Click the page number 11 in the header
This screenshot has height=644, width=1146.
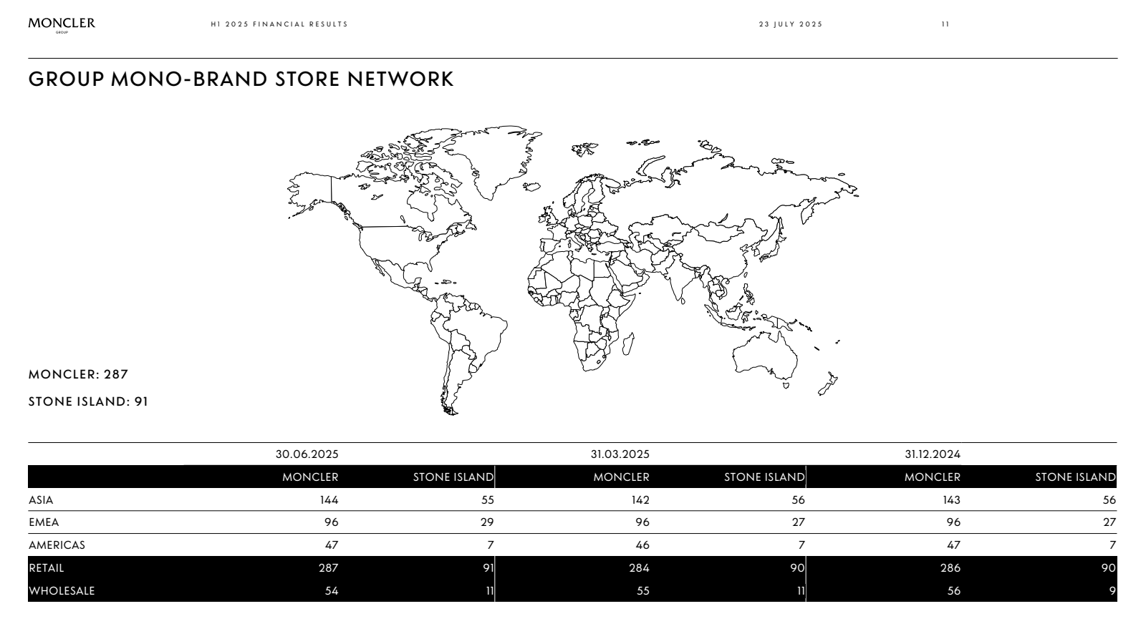[944, 25]
